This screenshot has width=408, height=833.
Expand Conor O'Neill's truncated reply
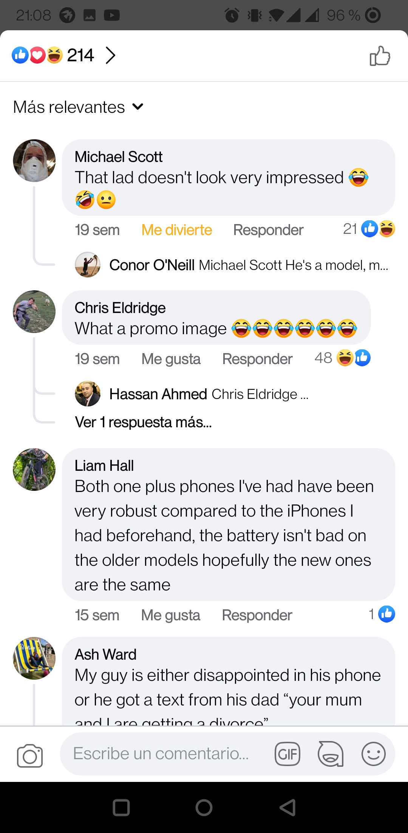click(x=231, y=265)
